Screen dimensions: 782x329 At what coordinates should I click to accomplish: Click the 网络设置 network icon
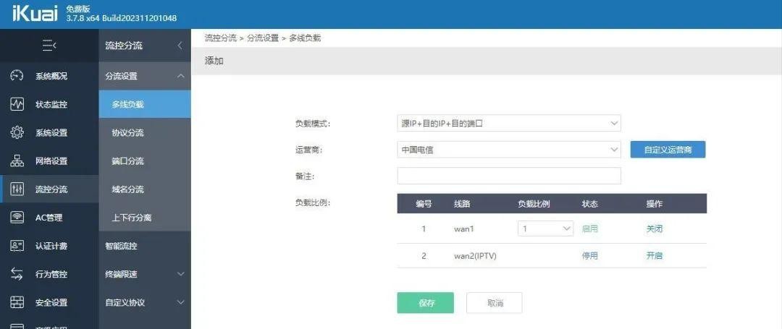[17, 161]
